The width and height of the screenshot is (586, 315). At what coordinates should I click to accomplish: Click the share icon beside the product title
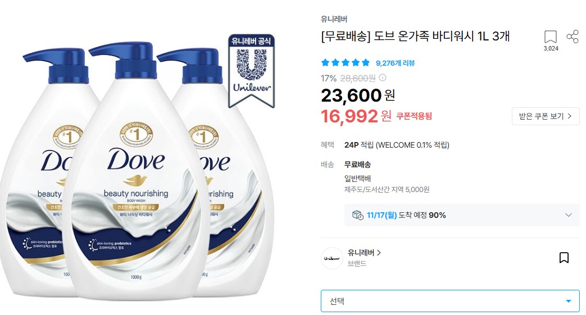[x=572, y=36]
